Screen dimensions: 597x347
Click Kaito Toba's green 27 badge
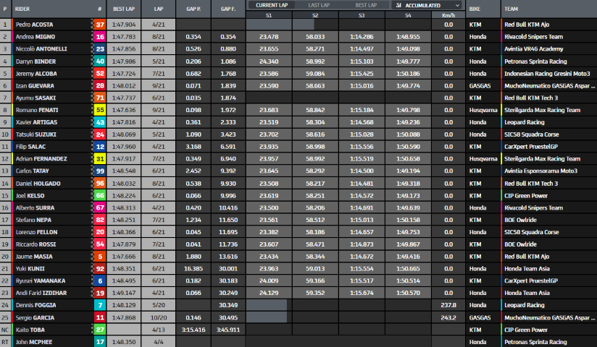pyautogui.click(x=99, y=330)
